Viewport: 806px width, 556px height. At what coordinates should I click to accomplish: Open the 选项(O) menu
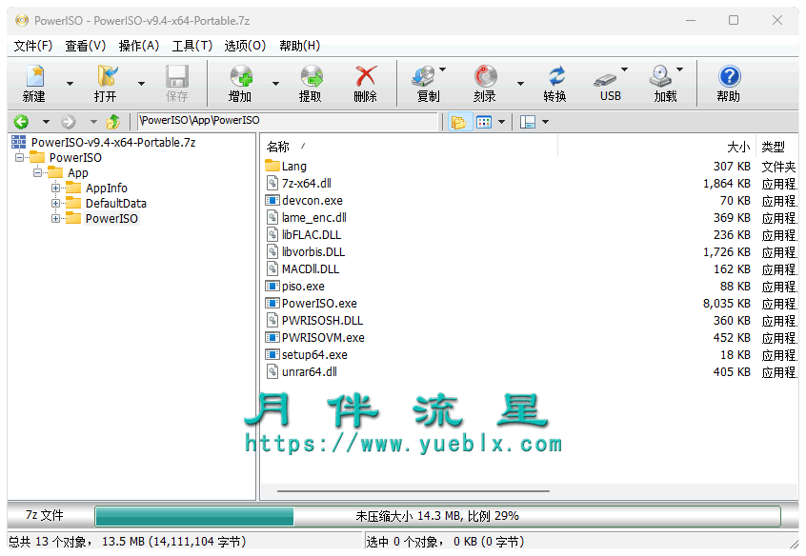pyautogui.click(x=245, y=46)
